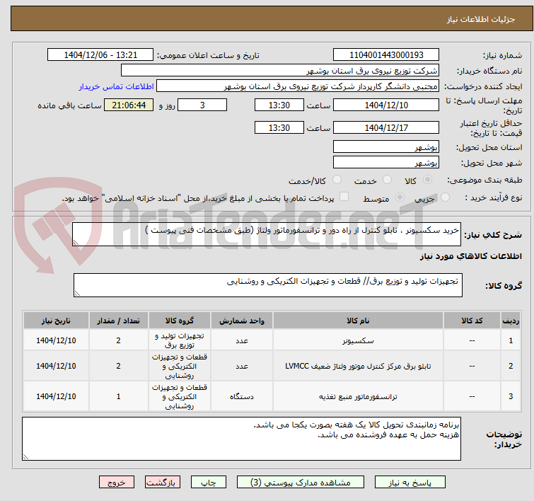Click the ردیف column header
This screenshot has height=501, width=534.
coord(511,321)
